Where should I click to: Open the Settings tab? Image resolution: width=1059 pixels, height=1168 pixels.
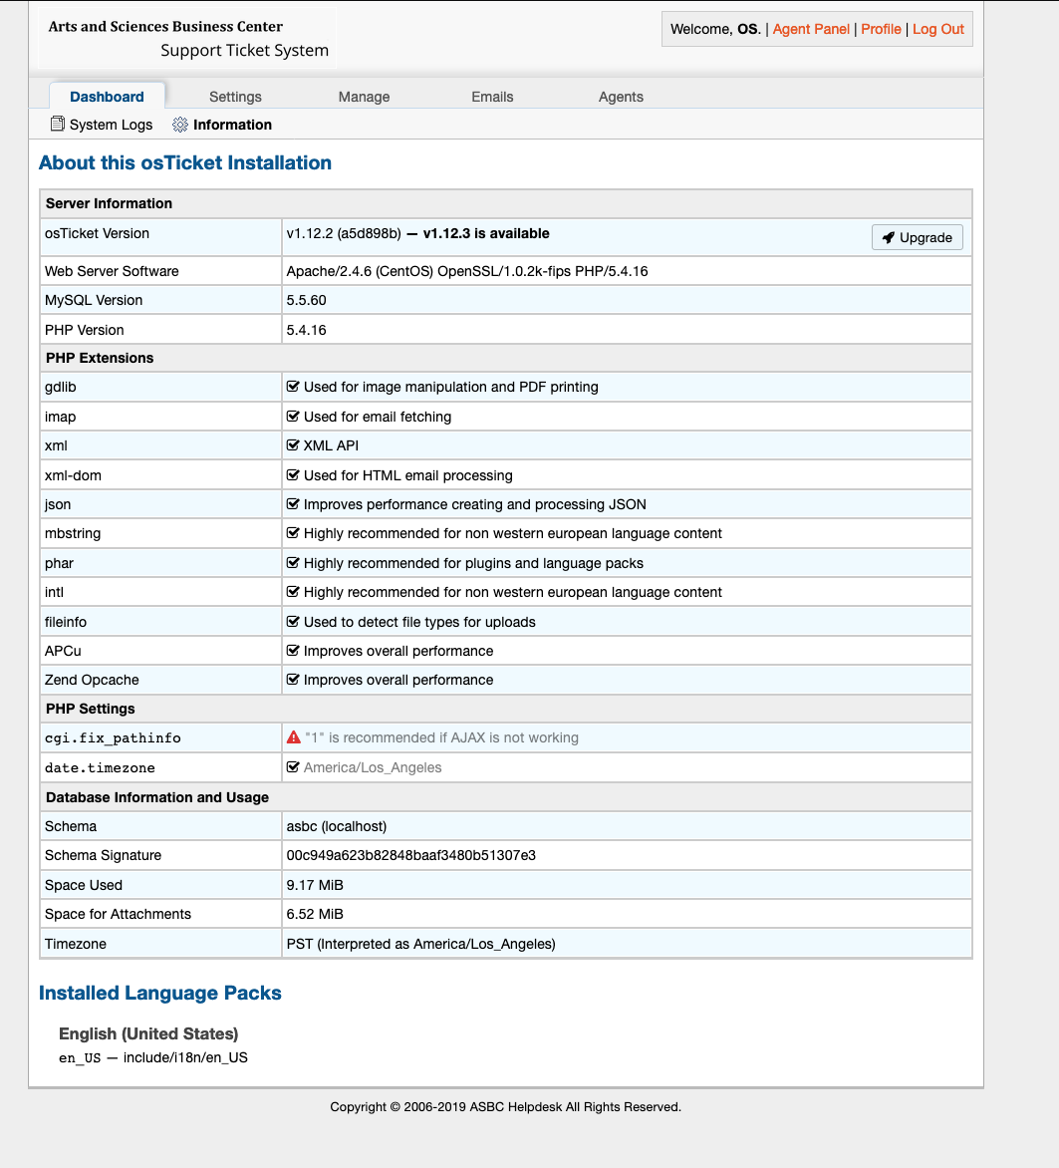point(235,97)
